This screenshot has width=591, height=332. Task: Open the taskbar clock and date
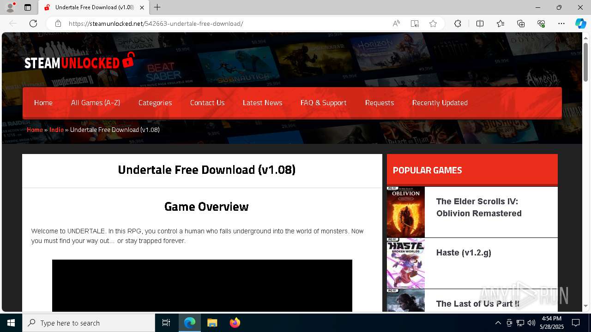click(551, 323)
